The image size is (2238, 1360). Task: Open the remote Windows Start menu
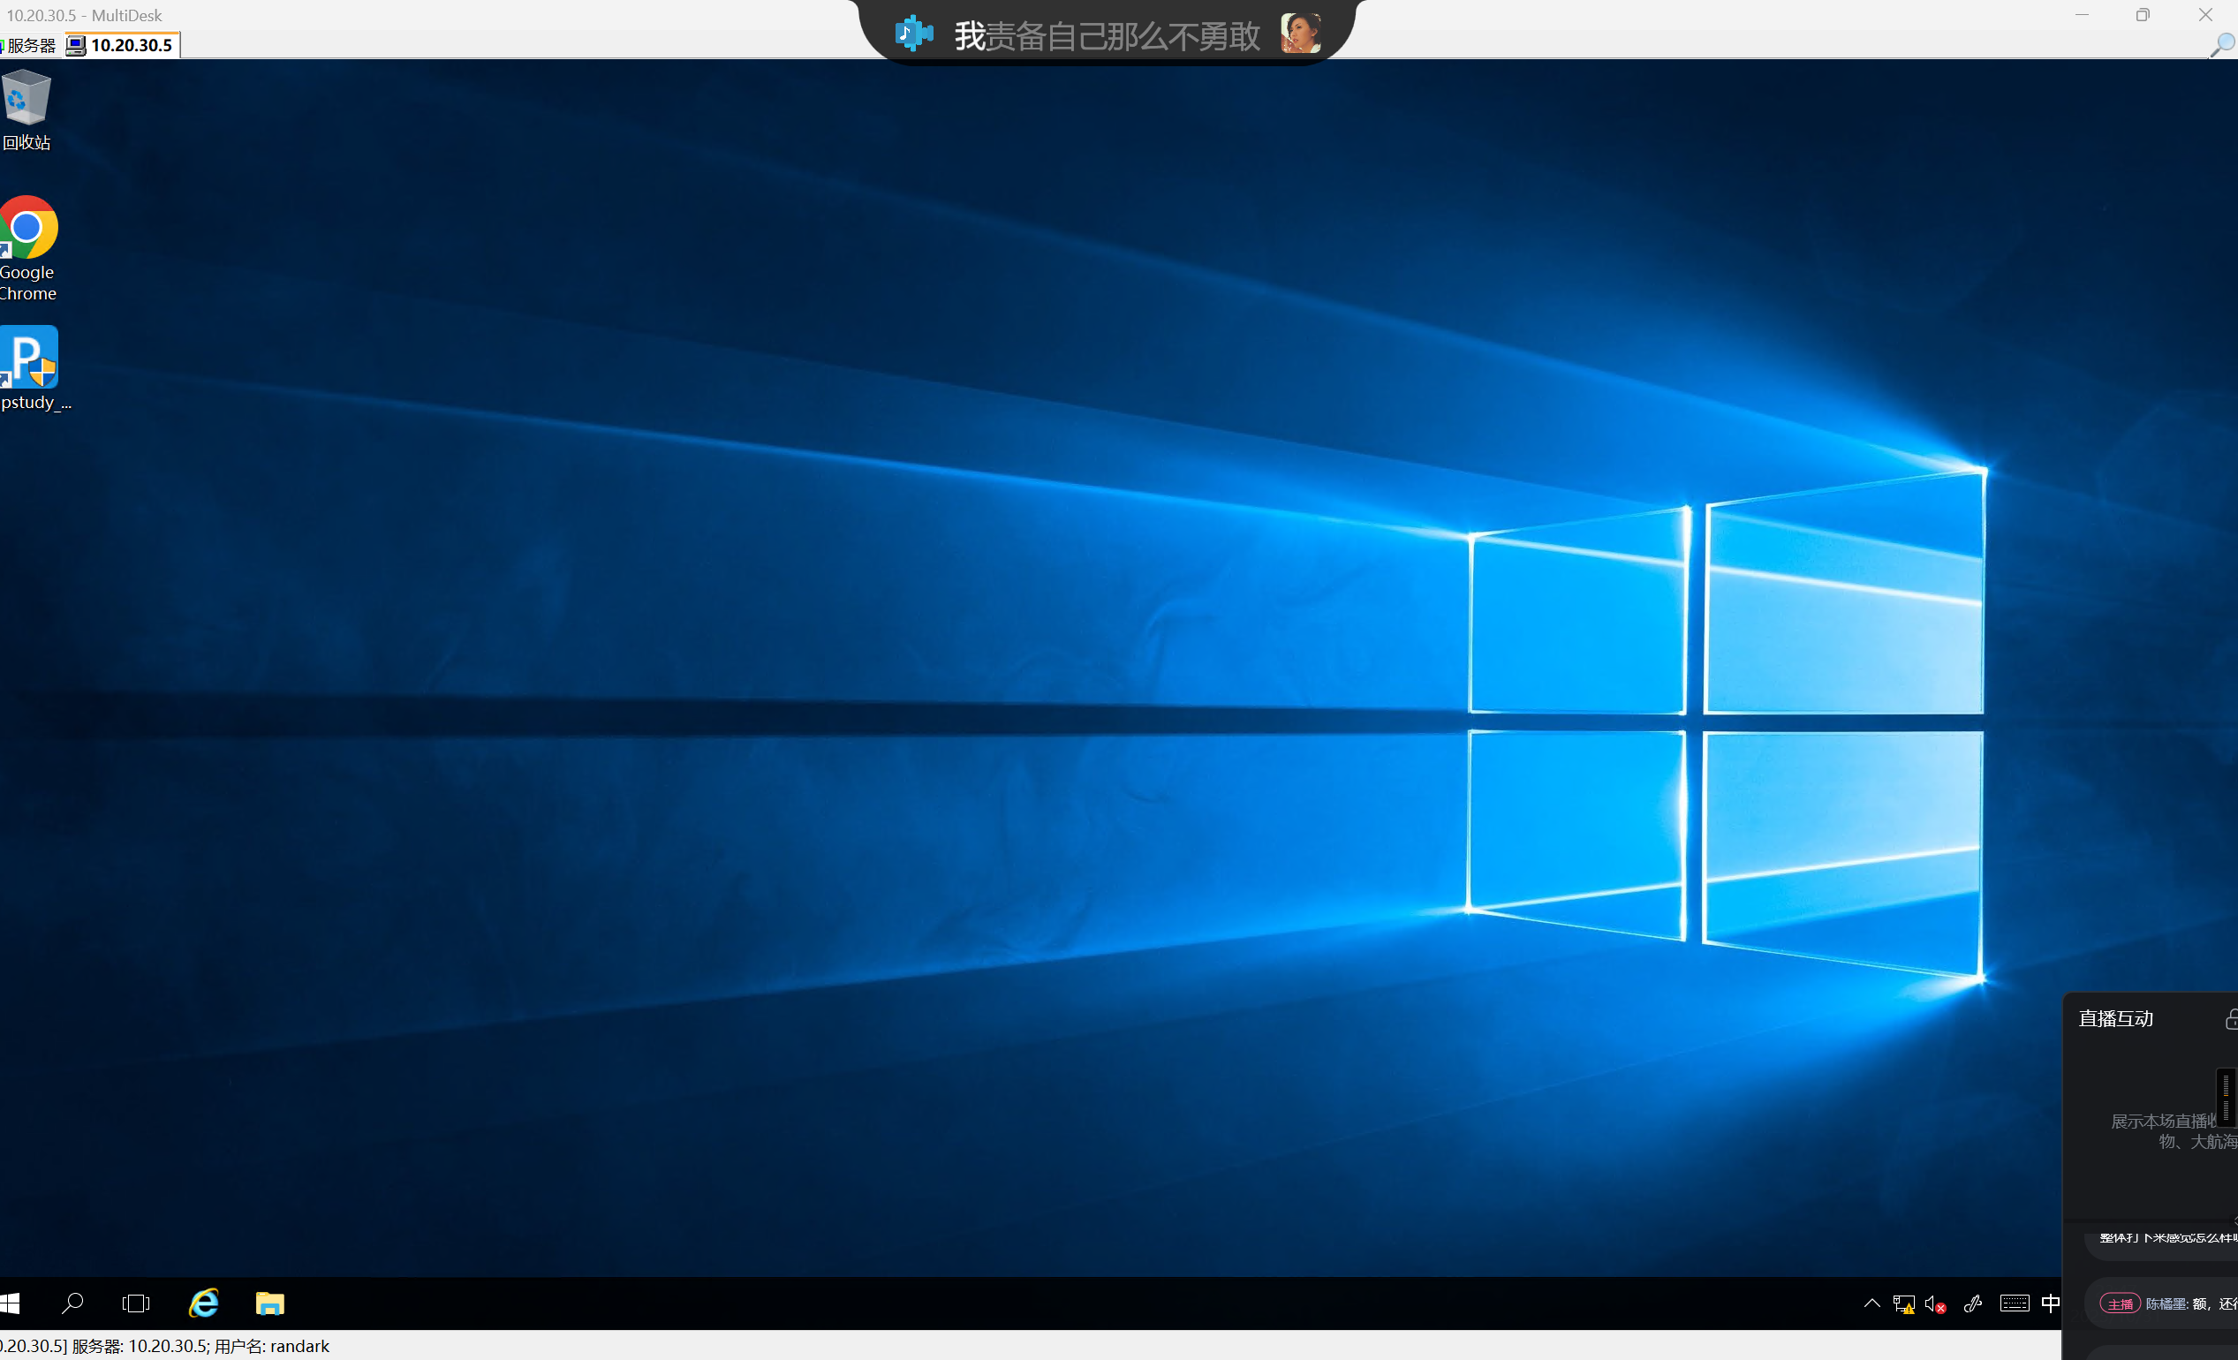pyautogui.click(x=10, y=1303)
